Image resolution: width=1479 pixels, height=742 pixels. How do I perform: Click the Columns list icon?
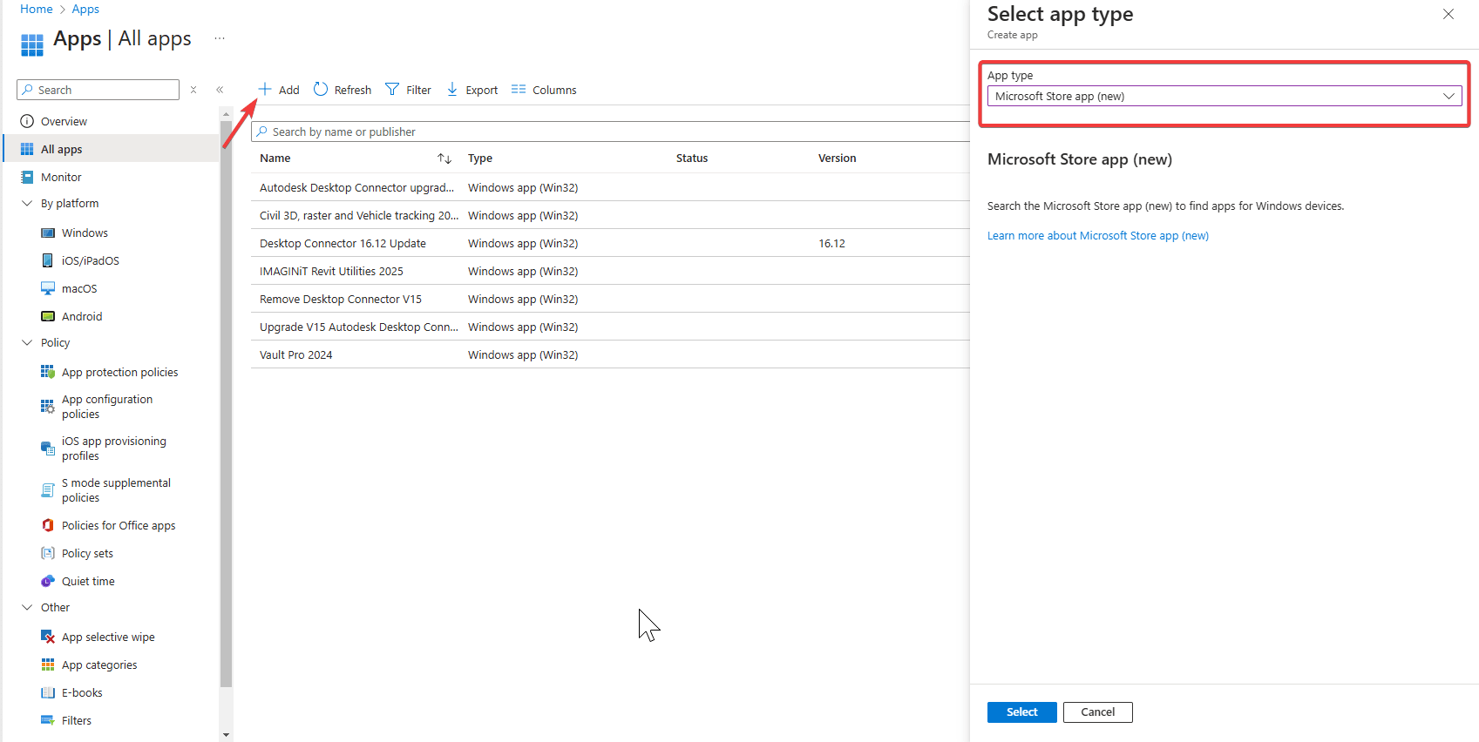[519, 89]
